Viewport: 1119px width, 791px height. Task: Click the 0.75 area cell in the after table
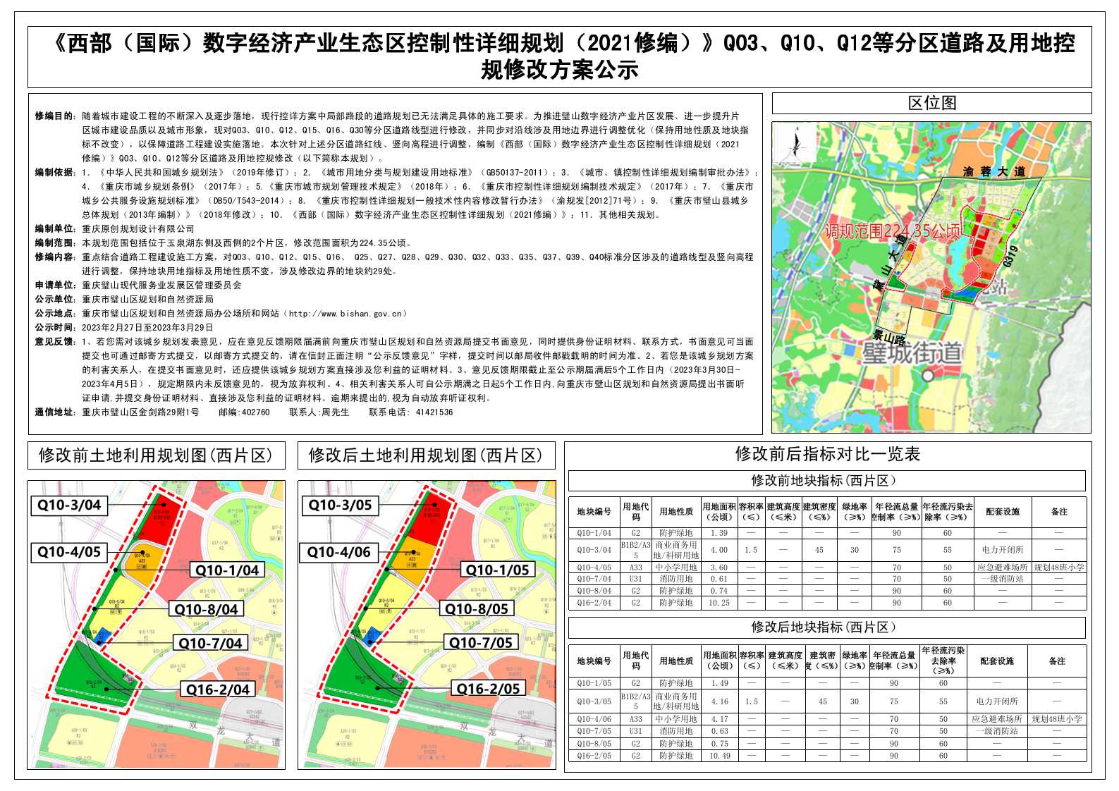pos(720,744)
